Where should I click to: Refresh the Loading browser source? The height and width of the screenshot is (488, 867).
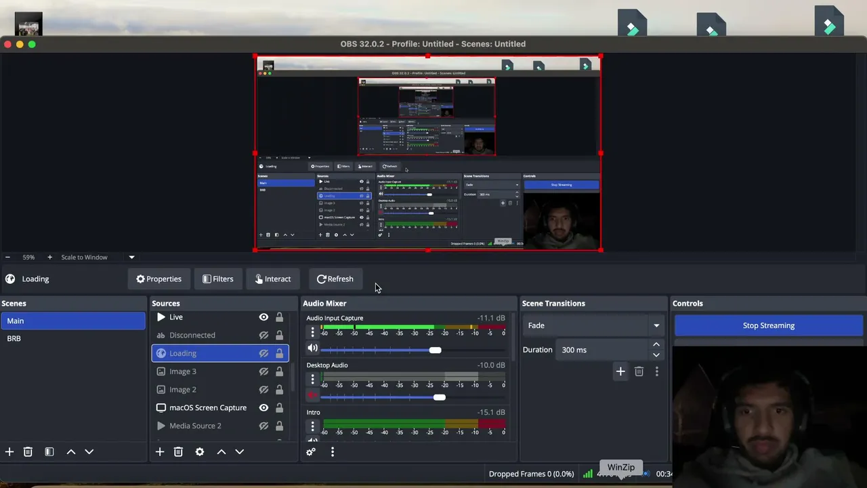pyautogui.click(x=335, y=279)
